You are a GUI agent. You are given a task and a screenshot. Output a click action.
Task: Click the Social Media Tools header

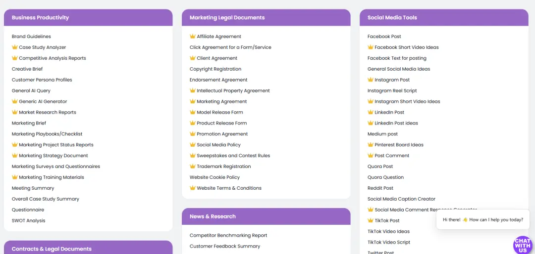point(392,18)
